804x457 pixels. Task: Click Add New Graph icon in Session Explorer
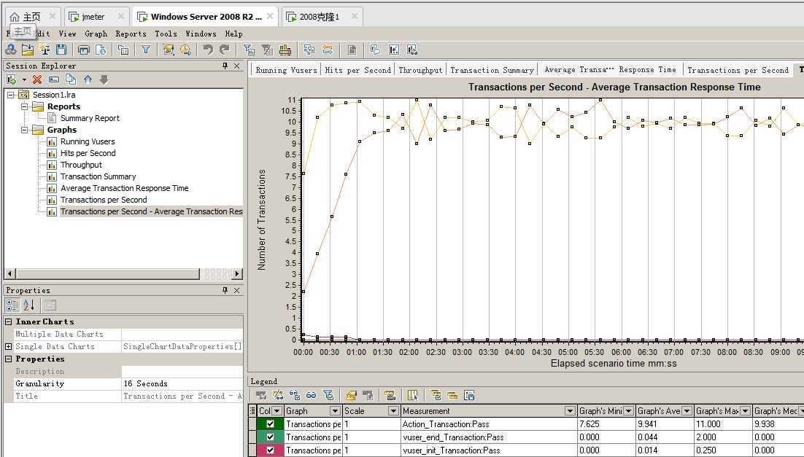tap(11, 79)
